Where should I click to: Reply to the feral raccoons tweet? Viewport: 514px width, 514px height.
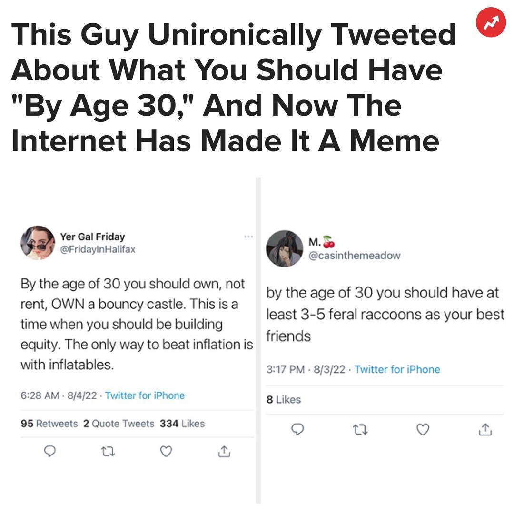297,430
